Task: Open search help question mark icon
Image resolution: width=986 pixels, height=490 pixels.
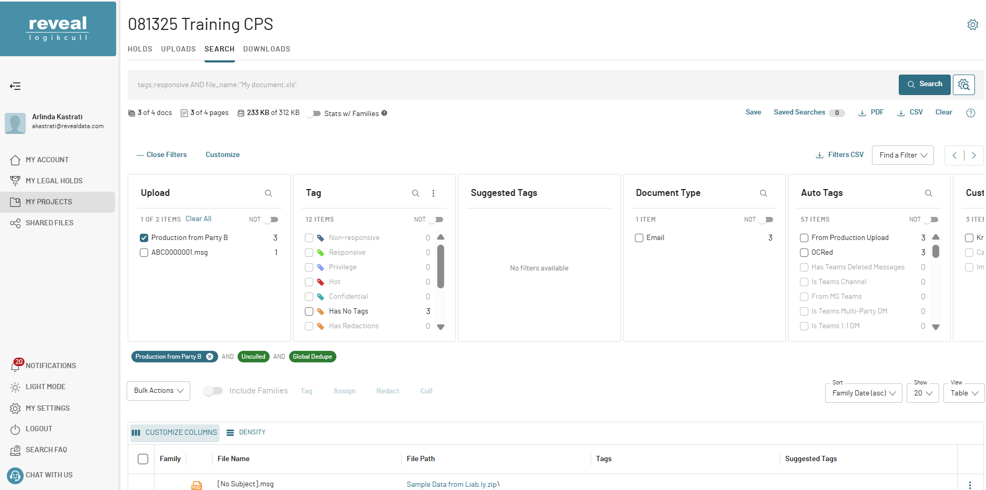Action: [971, 113]
